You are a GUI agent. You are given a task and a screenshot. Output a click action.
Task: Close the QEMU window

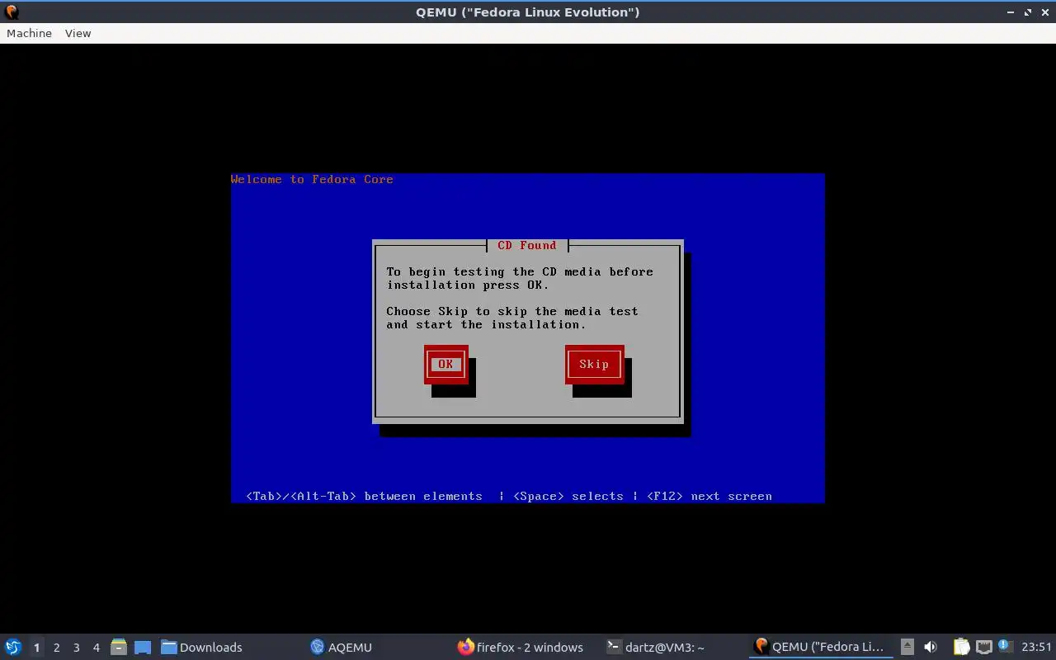pyautogui.click(x=1044, y=12)
